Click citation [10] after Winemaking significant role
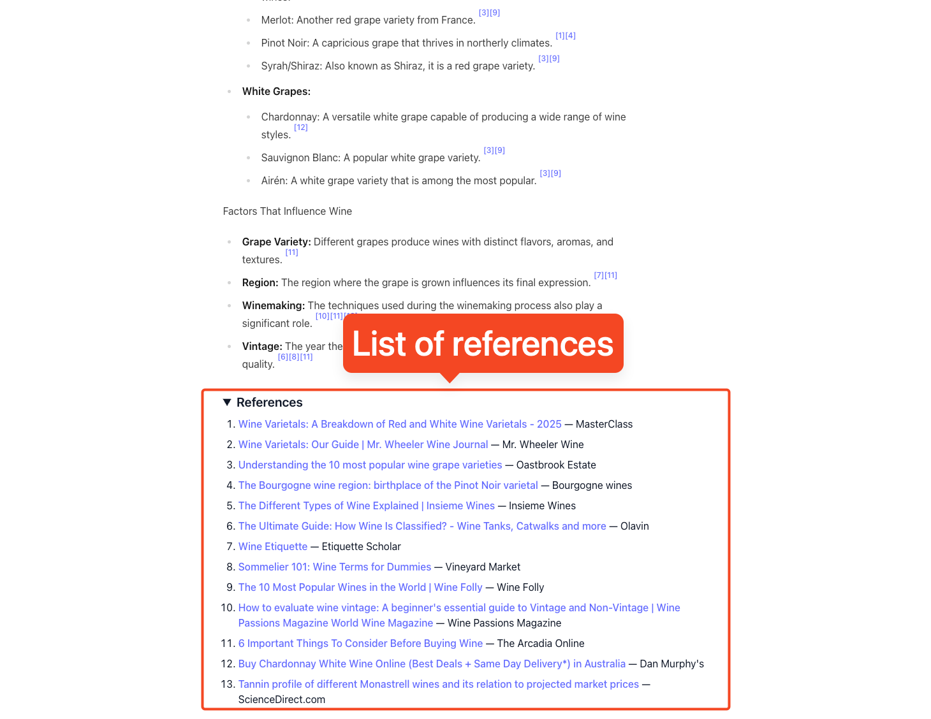Screen dimensions: 931x719 323,316
